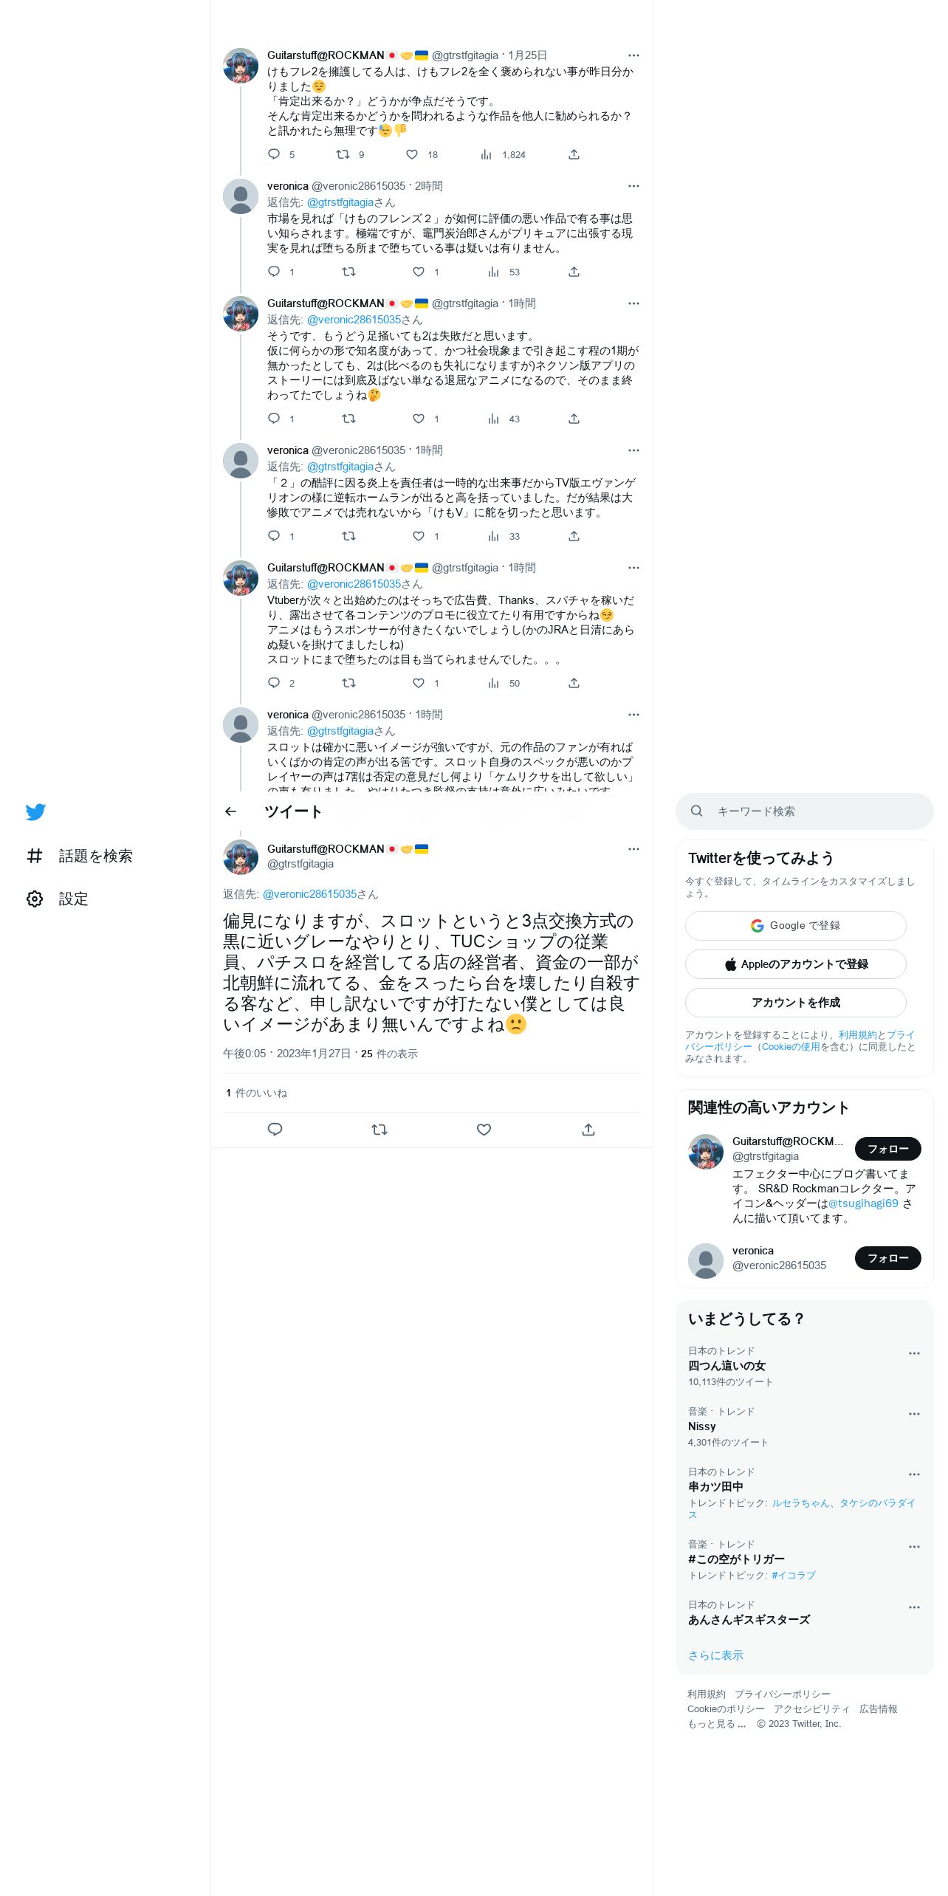Click アカウントを作成 button

click(x=795, y=1003)
